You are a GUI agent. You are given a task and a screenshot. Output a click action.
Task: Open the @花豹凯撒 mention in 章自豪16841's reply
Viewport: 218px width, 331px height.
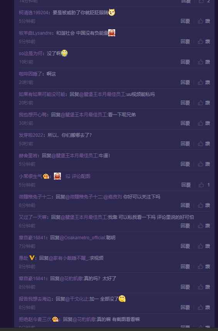(x=71, y=279)
